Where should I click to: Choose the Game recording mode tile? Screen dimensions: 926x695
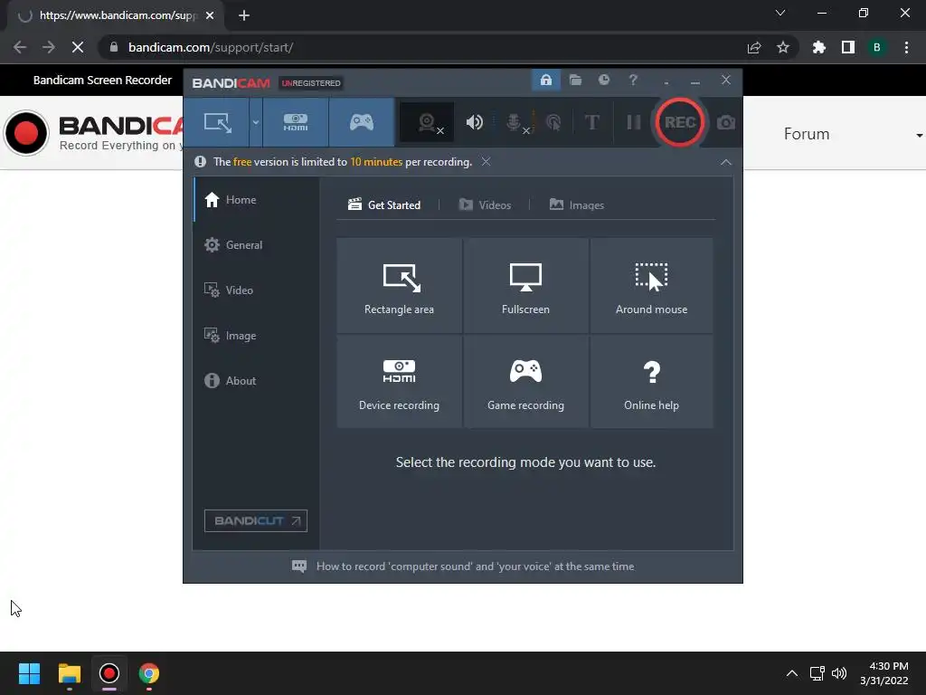click(525, 381)
